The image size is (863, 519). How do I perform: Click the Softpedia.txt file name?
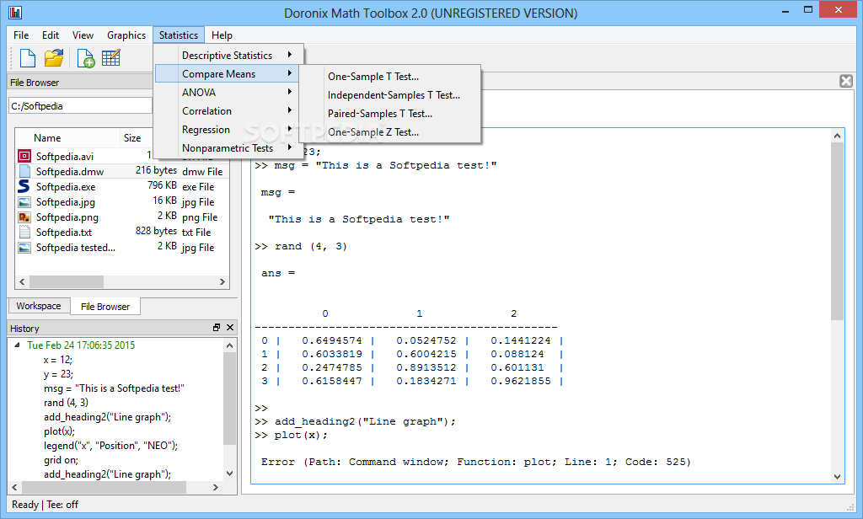pos(64,233)
